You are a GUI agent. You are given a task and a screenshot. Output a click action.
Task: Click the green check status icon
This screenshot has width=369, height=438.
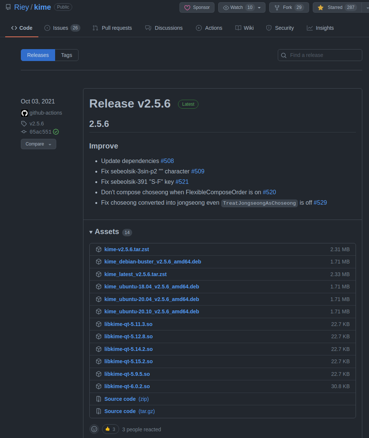56,132
